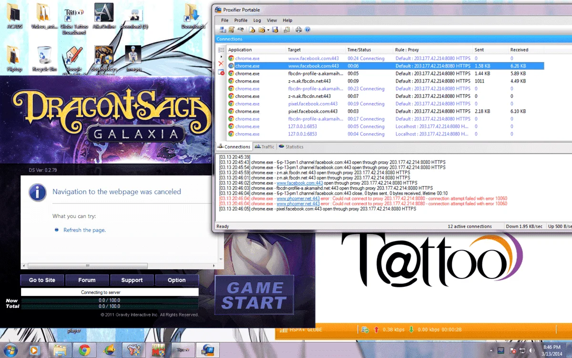572x358 pixels.
Task: Open Advanced options checklist toolbar icon
Action: tap(287, 30)
